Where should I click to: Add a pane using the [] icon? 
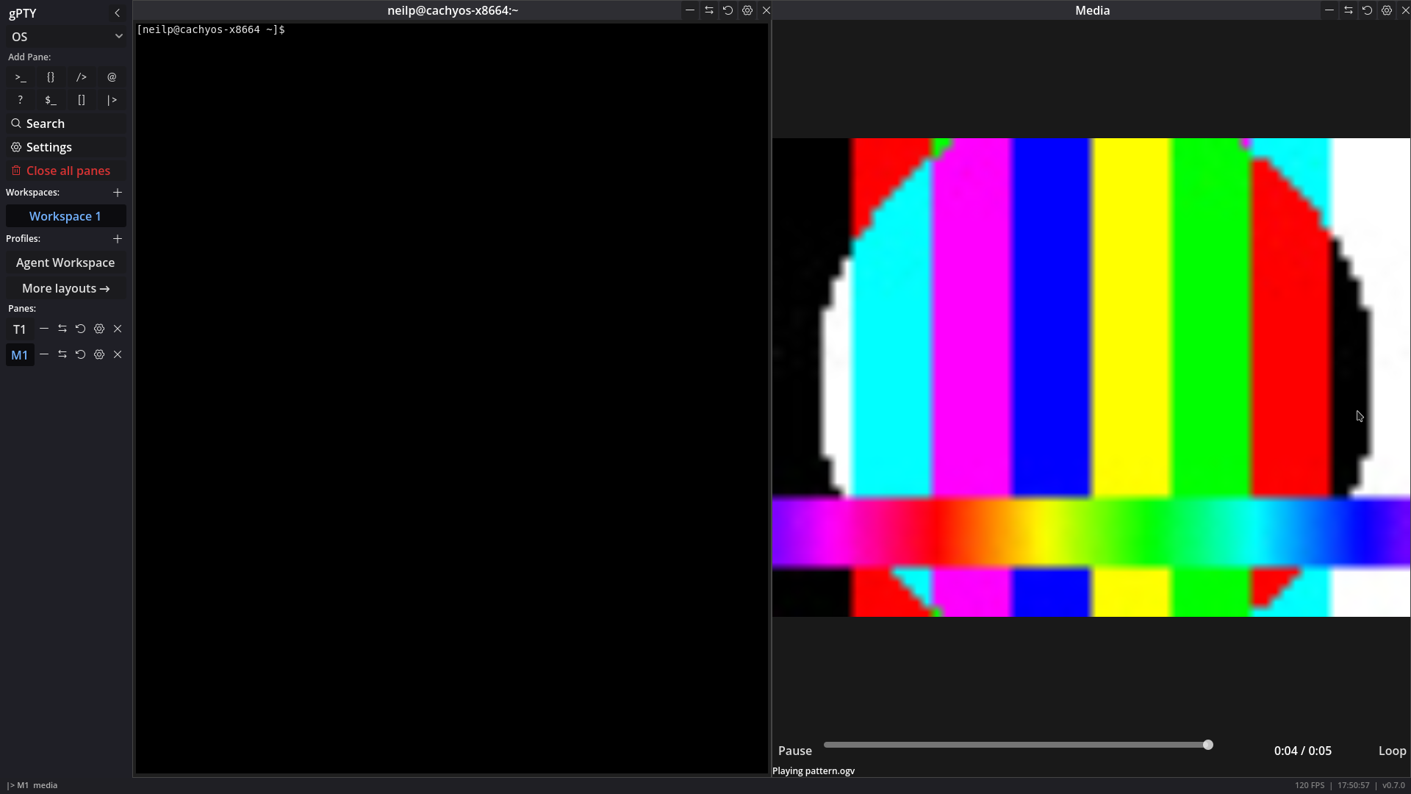click(82, 100)
